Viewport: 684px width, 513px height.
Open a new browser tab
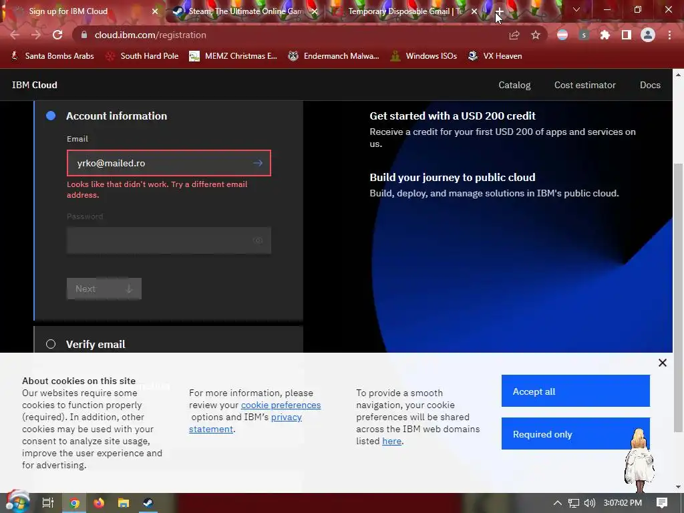click(x=500, y=11)
